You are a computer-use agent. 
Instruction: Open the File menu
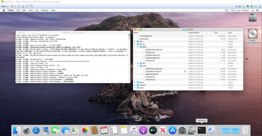(18, 10)
